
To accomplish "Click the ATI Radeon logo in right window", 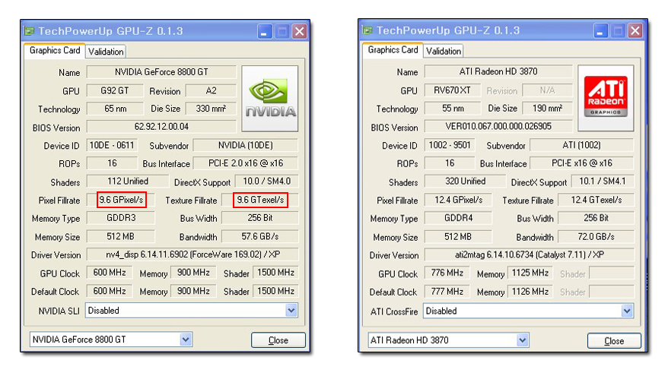I will click(x=606, y=98).
